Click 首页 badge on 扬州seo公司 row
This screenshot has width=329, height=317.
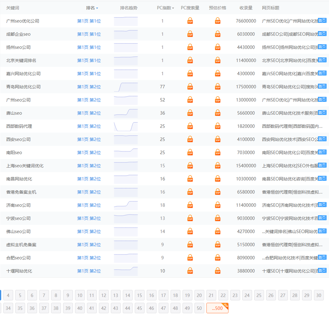coord(322,47)
